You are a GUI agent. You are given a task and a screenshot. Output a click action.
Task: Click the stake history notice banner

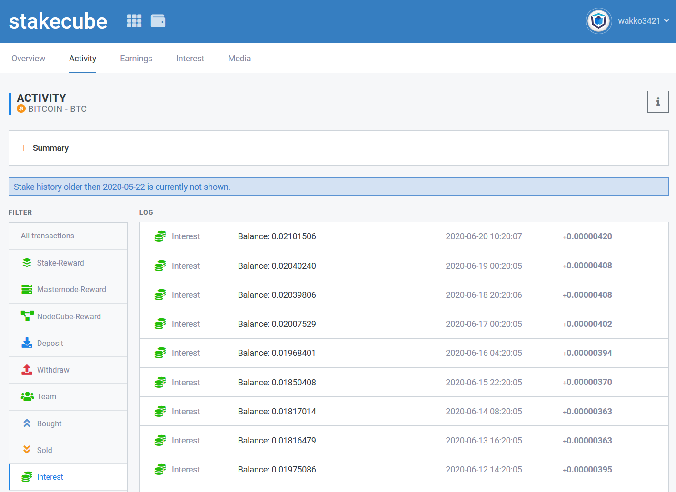(x=338, y=187)
